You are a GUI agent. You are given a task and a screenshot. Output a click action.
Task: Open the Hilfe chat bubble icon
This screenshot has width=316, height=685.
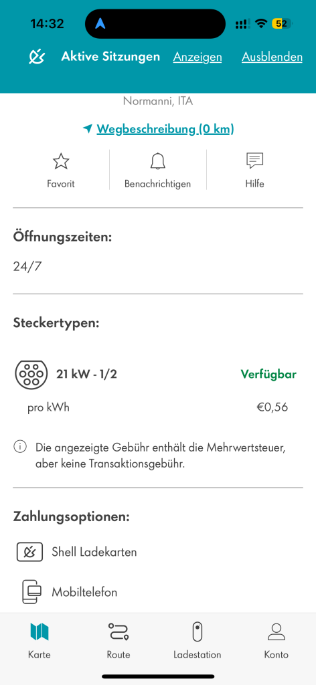pyautogui.click(x=255, y=161)
